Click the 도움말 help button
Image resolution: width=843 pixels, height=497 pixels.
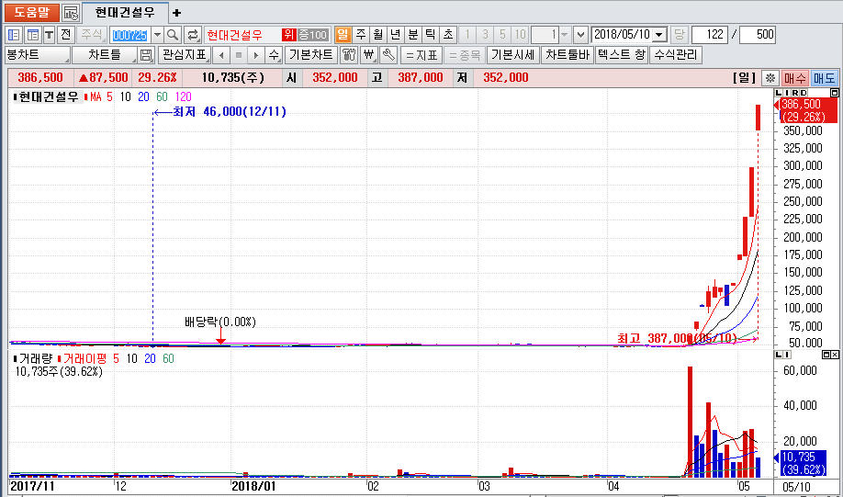(x=30, y=12)
